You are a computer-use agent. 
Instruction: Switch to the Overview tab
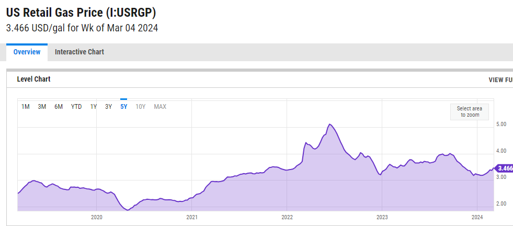point(27,52)
